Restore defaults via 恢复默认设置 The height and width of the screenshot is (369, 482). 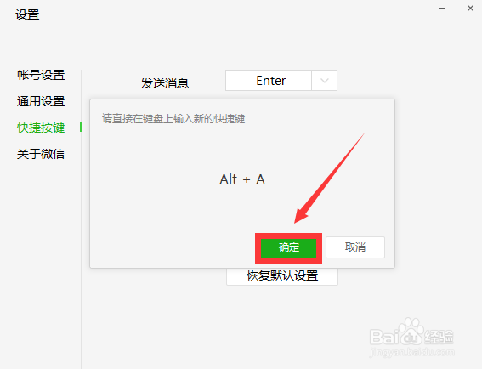pyautogui.click(x=282, y=275)
